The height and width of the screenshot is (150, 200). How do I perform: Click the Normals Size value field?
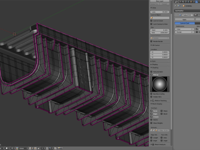click(x=164, y=130)
